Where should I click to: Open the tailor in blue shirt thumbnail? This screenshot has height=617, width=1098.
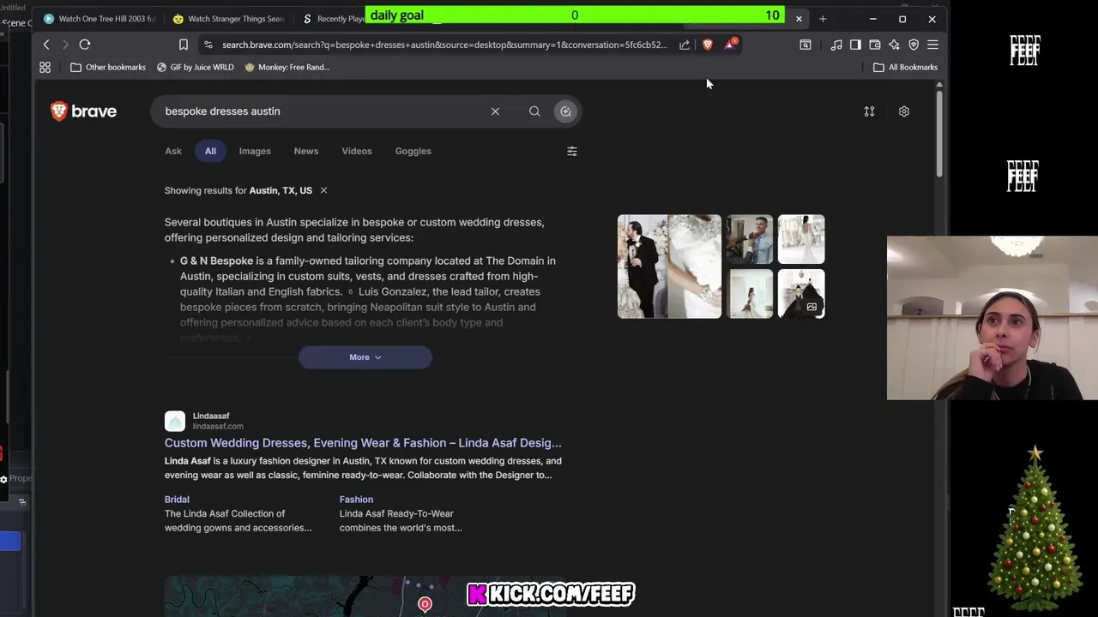pyautogui.click(x=750, y=239)
